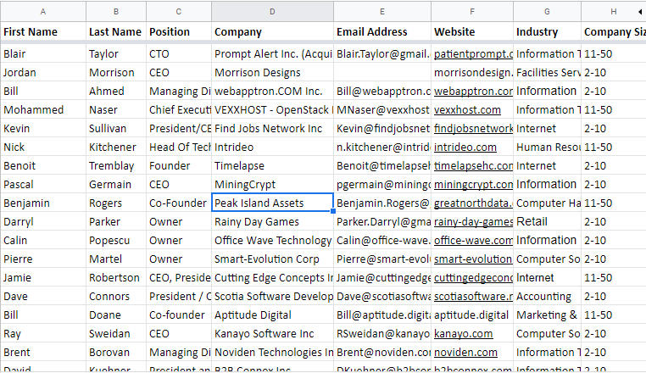Select the 'Position' header cell
Screen dimensions: 646x373
coord(179,31)
